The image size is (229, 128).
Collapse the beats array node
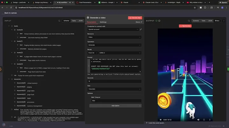pos(9,26)
